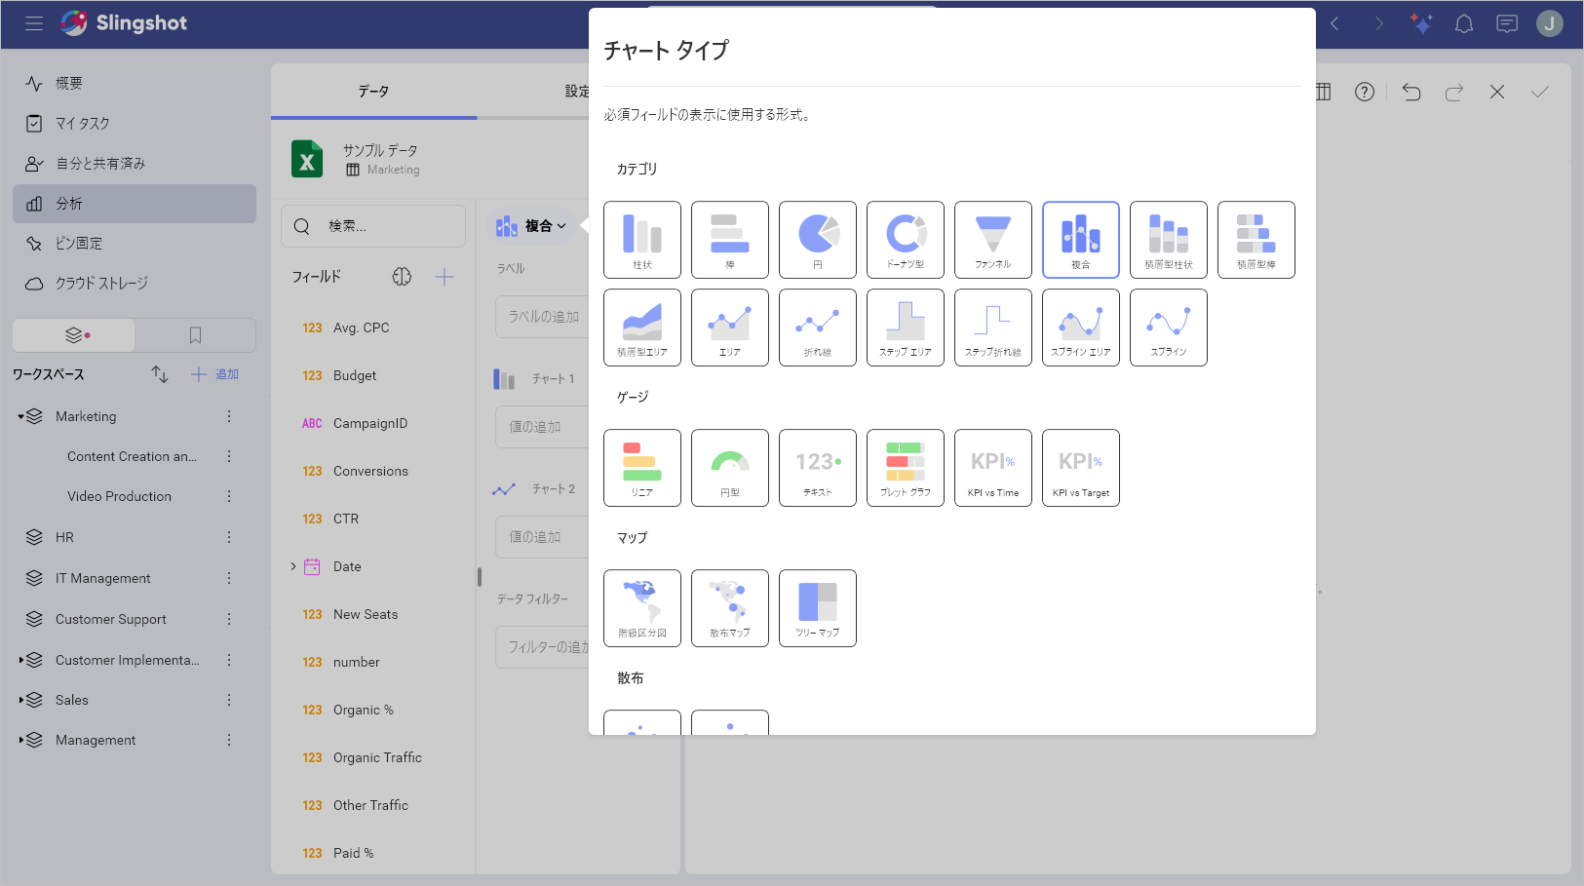Open the notifications bell

[1464, 23]
